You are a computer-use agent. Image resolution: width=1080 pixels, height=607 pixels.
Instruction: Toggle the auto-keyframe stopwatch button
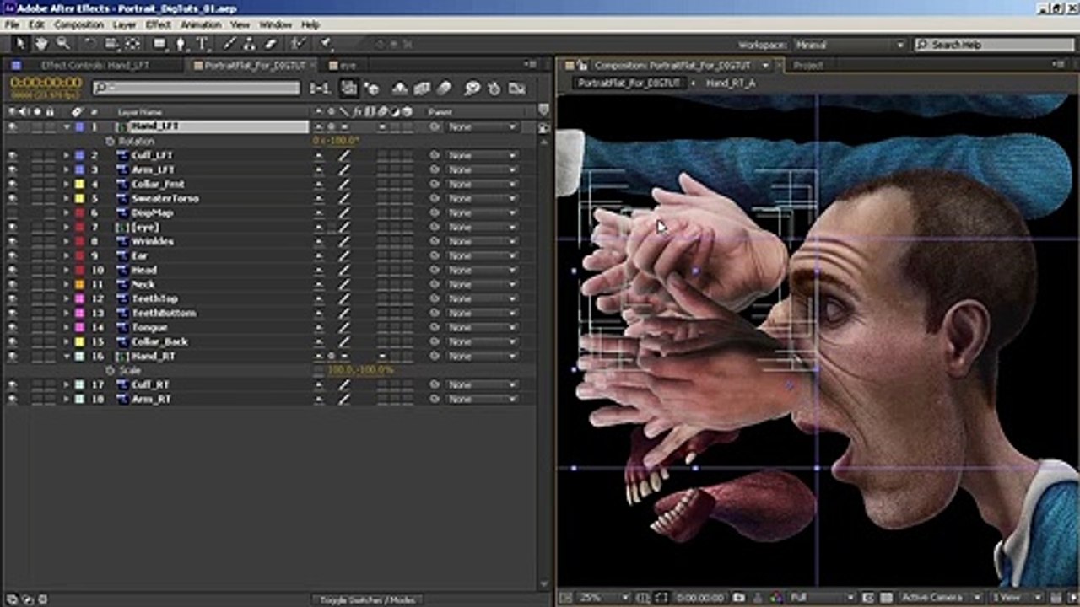click(x=494, y=88)
